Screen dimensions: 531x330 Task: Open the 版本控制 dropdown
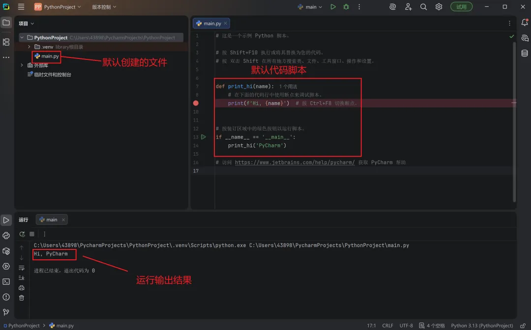click(104, 7)
